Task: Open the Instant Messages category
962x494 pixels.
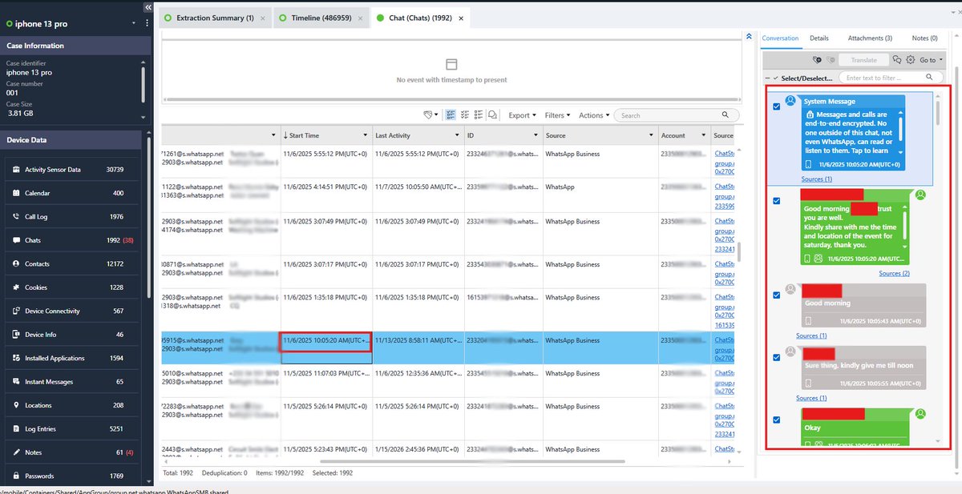Action: 71,382
